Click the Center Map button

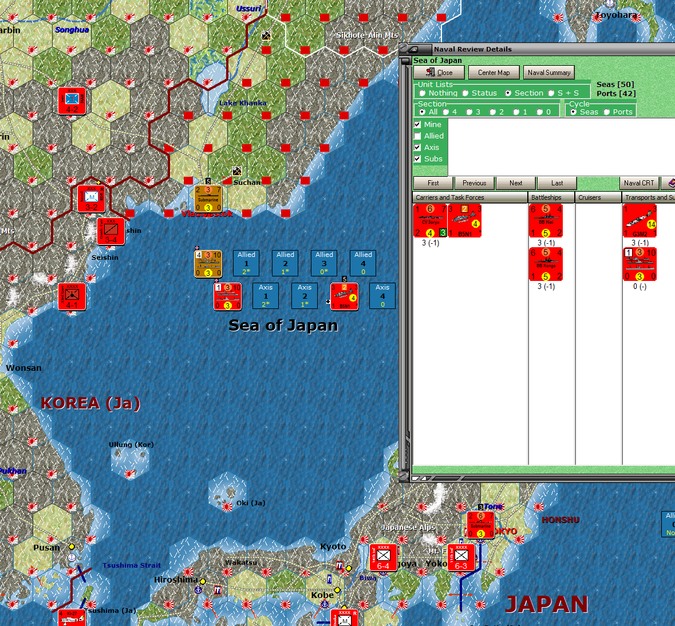(x=494, y=73)
